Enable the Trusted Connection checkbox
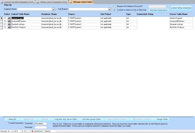The image size is (195, 133). [x=7, y=123]
